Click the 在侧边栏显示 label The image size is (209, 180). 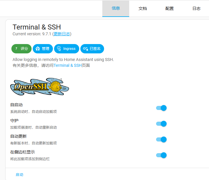tap(23, 152)
